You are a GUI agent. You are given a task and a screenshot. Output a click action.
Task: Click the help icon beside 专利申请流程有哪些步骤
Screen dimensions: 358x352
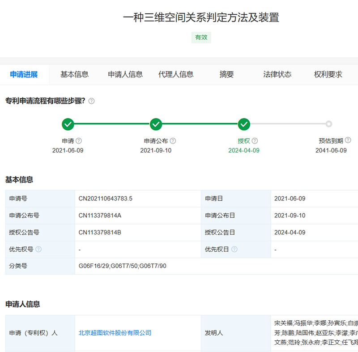tap(92, 101)
